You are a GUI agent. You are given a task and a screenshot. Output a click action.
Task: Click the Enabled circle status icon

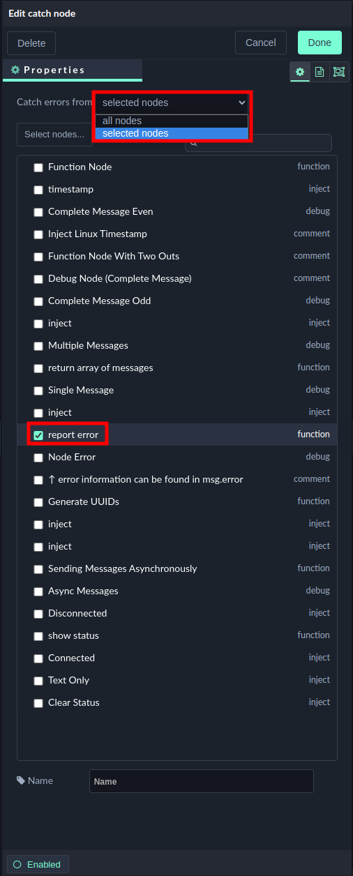17,864
